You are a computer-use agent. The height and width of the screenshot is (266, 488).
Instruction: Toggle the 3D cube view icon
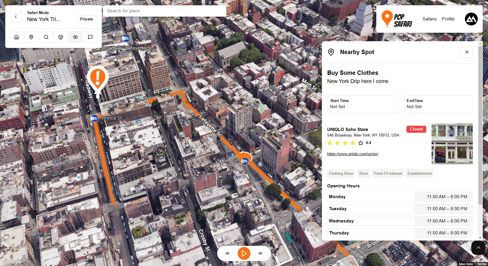tap(61, 37)
